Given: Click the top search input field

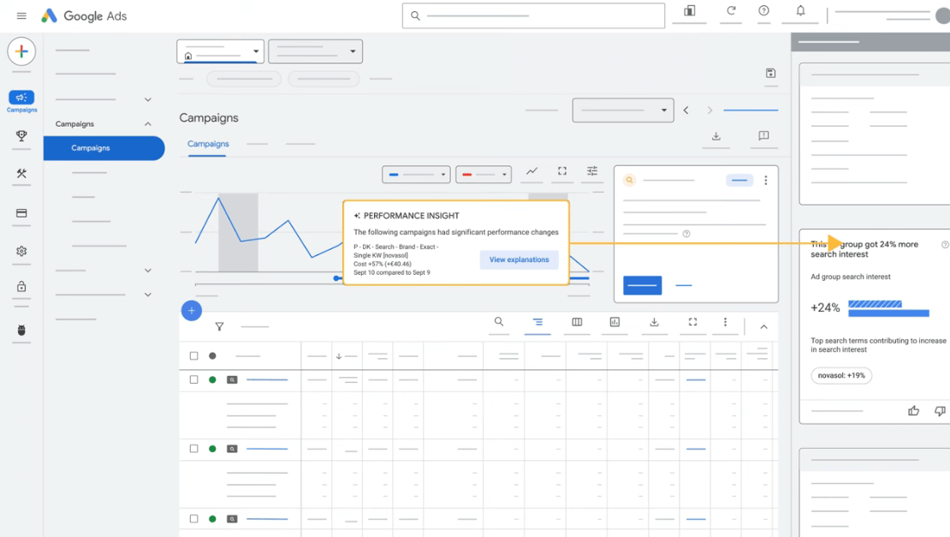Looking at the screenshot, I should click(533, 15).
